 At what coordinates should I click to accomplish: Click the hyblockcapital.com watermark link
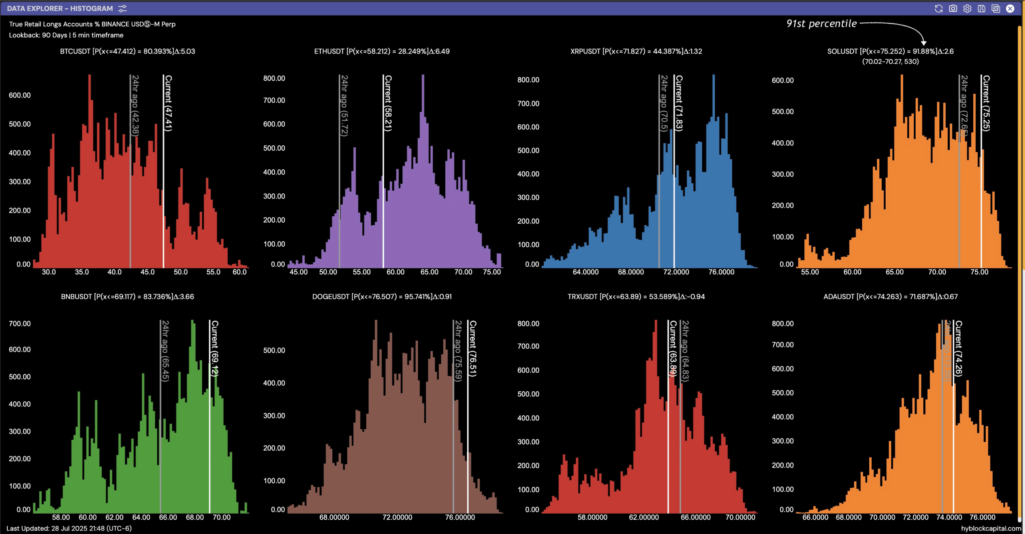(x=991, y=528)
